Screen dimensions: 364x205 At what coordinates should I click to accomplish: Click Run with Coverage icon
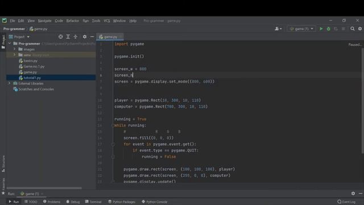336,29
